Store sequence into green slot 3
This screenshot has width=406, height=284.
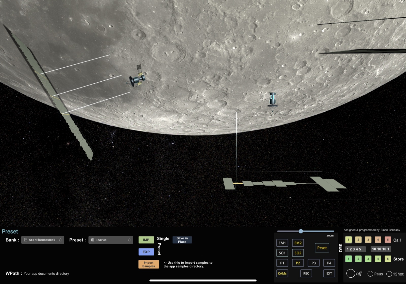click(368, 259)
